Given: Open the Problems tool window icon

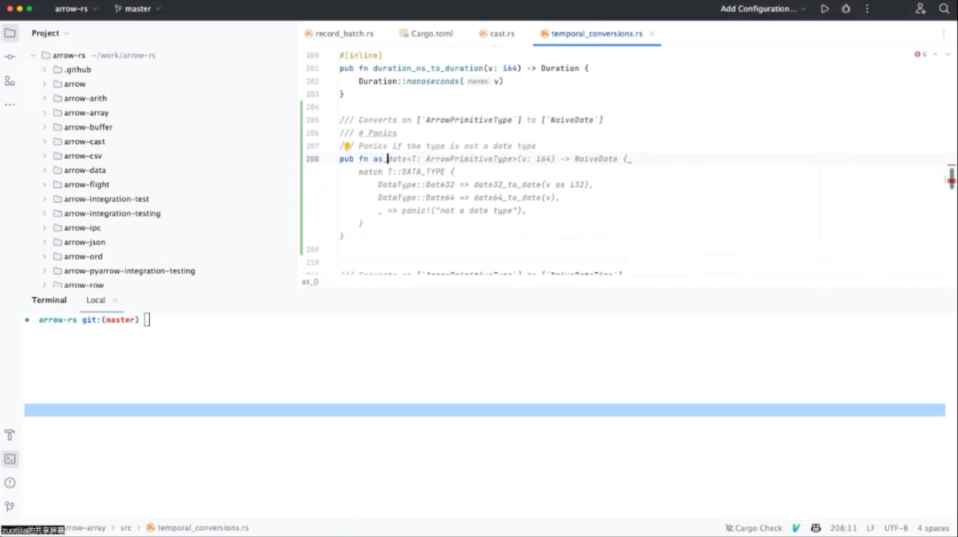Looking at the screenshot, I should (x=10, y=483).
